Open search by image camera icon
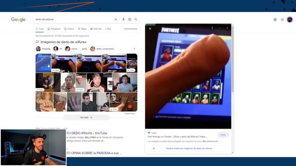This screenshot has height=166, width=296. (x=129, y=19)
